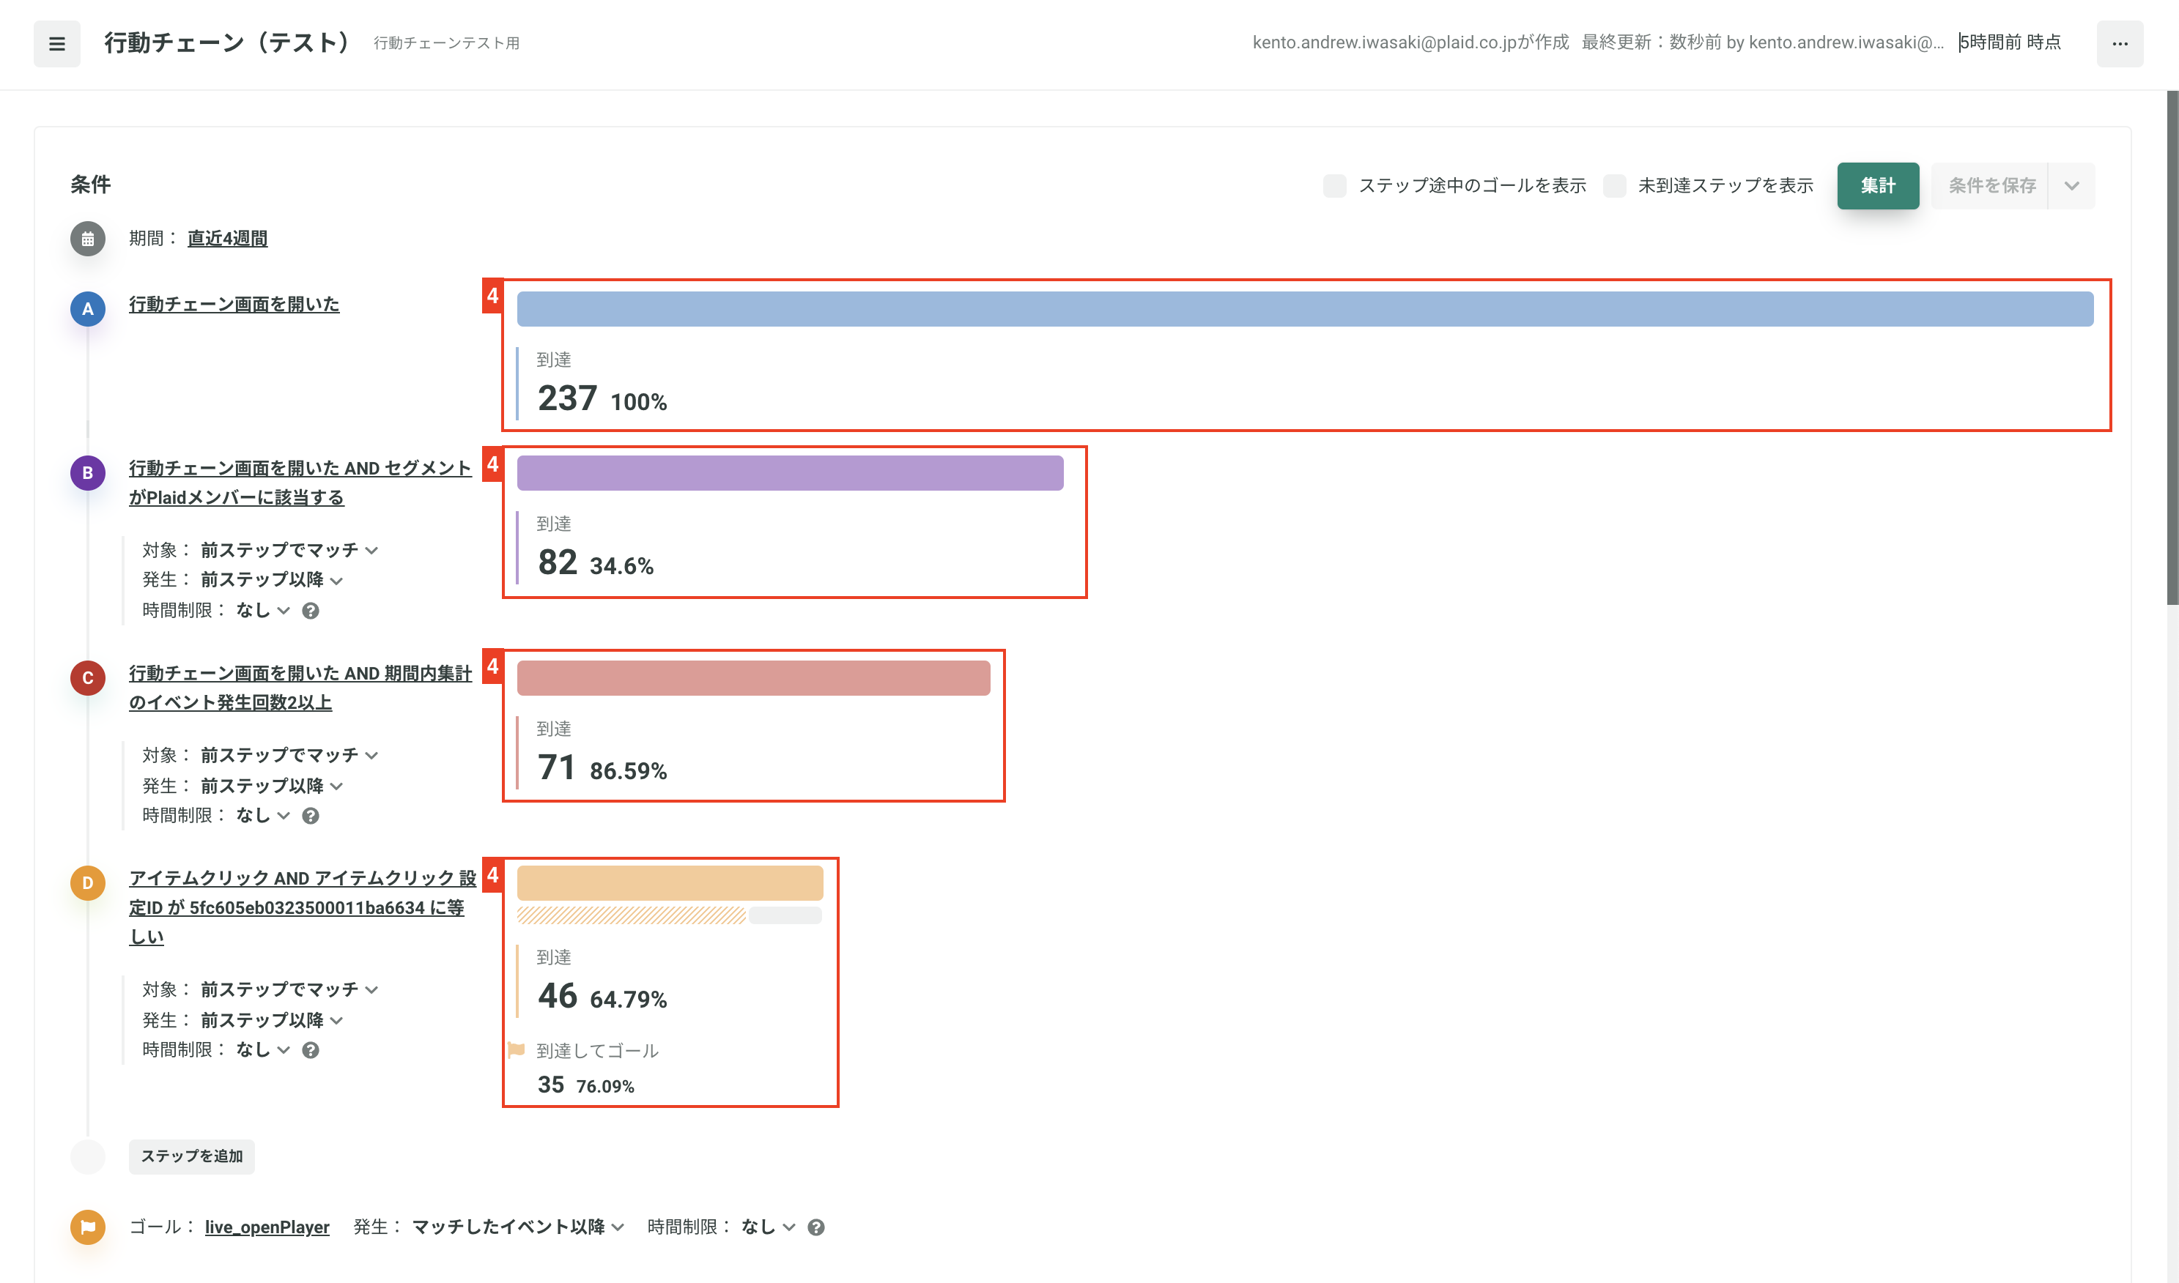This screenshot has height=1283, width=2179.
Task: Open step C 発生 前ステップ以降 dropdown
Action: [273, 785]
